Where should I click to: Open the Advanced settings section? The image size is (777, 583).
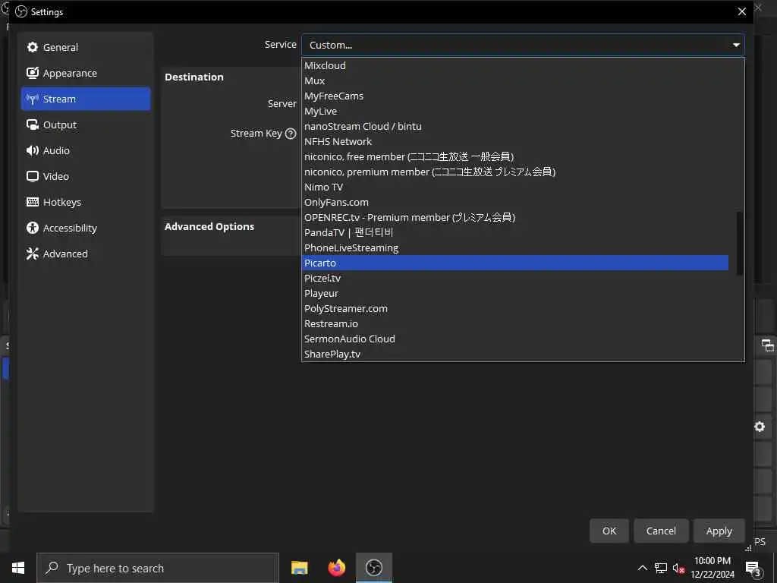pos(85,254)
